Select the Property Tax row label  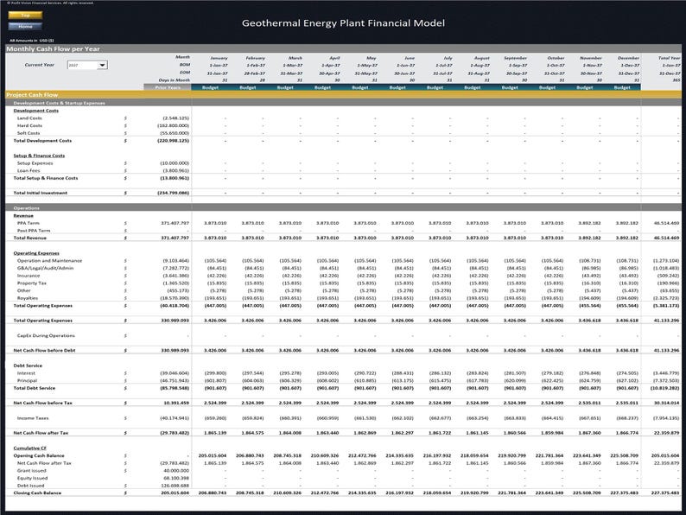pyautogui.click(x=31, y=283)
